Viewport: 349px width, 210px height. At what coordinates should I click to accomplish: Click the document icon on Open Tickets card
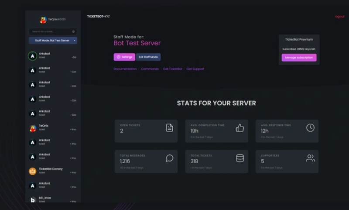[170, 128]
